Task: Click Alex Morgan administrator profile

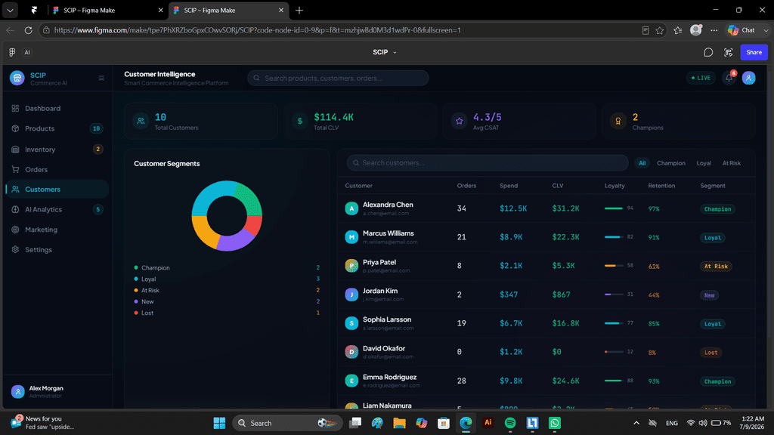Action: (57, 392)
